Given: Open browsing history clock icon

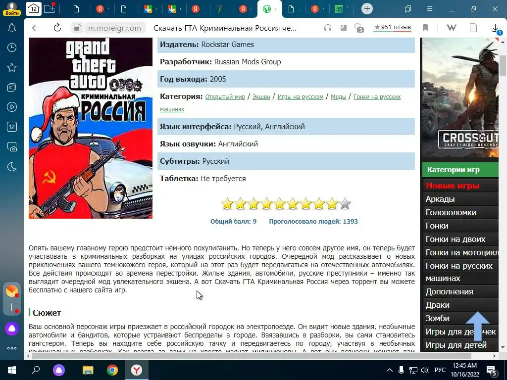Looking at the screenshot, I should pyautogui.click(x=12, y=48).
